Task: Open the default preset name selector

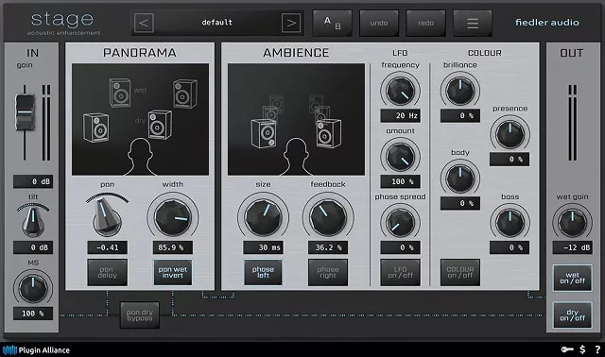Action: pos(217,23)
